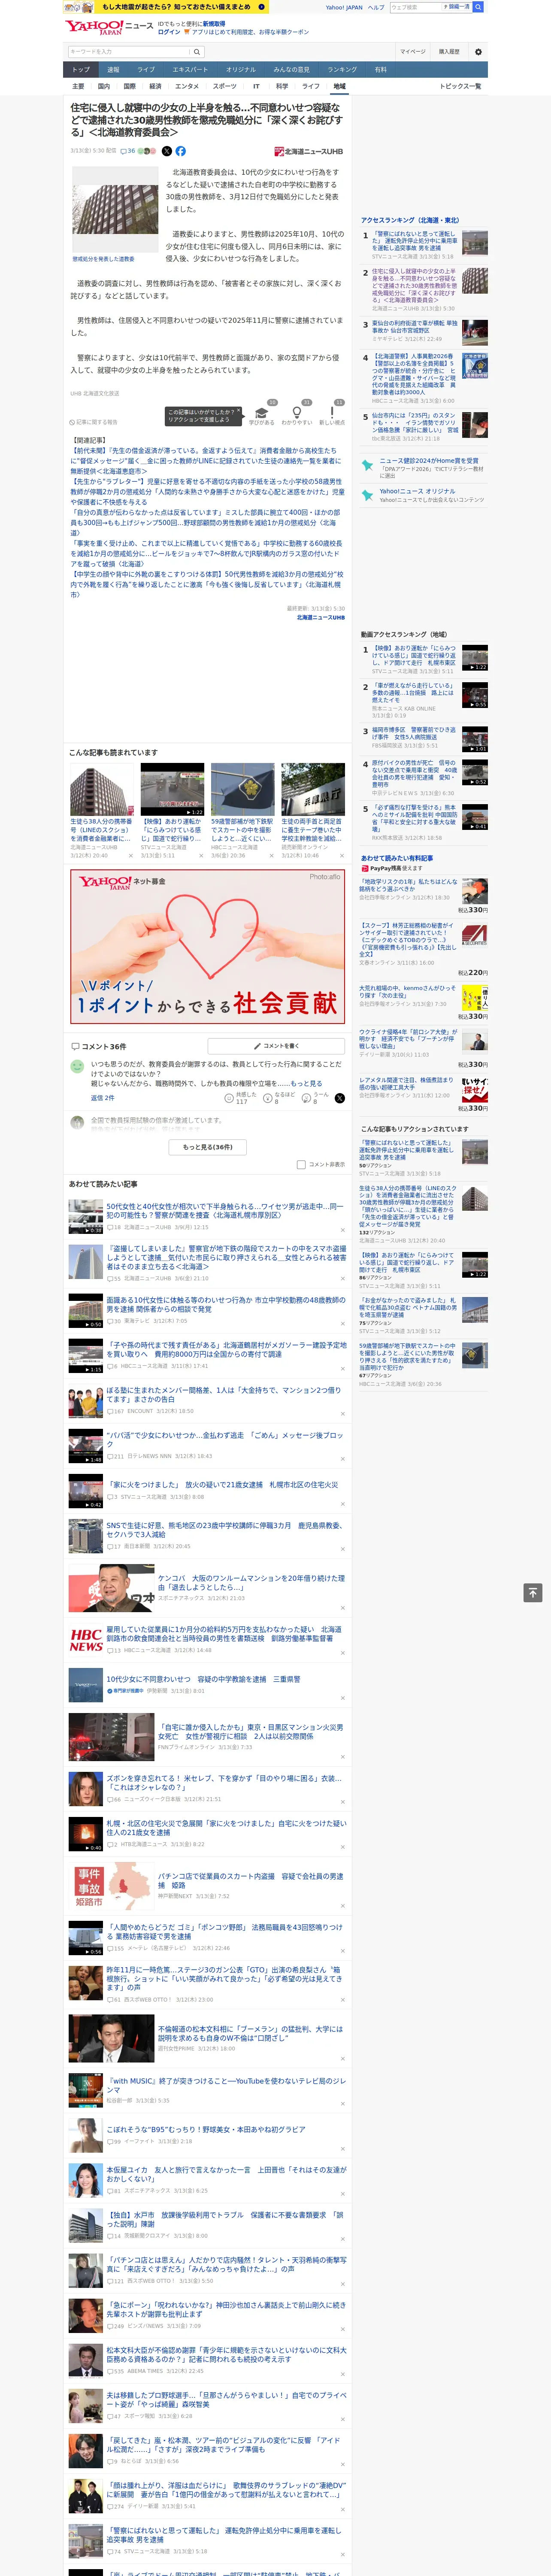Open the 速報 tab
The image size is (551, 2576).
113,70
